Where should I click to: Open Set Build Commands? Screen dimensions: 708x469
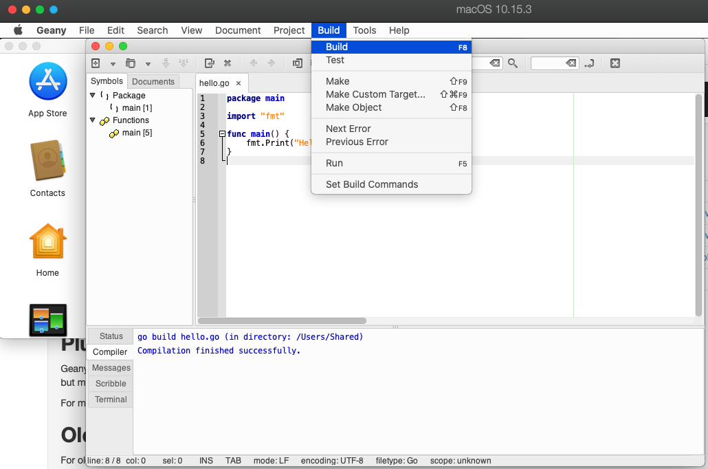click(392, 184)
